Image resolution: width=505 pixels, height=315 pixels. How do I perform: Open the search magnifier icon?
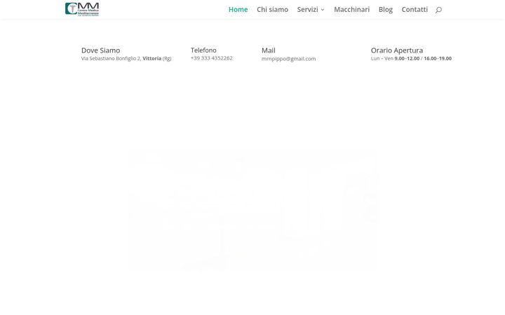(438, 10)
